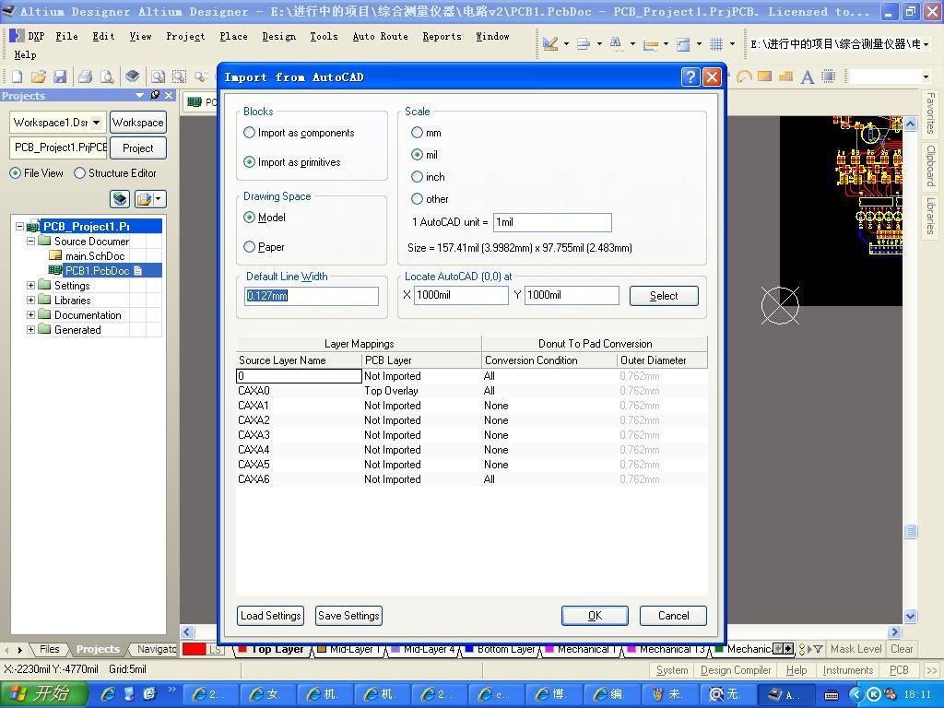The image size is (944, 708).
Task: Open the Reports menu
Action: 442,36
